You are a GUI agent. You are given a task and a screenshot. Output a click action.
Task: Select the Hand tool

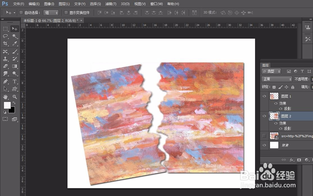tap(5, 97)
